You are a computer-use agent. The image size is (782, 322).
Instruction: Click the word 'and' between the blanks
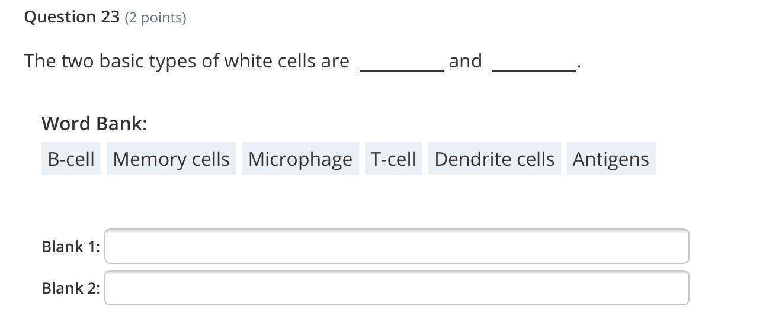point(465,61)
